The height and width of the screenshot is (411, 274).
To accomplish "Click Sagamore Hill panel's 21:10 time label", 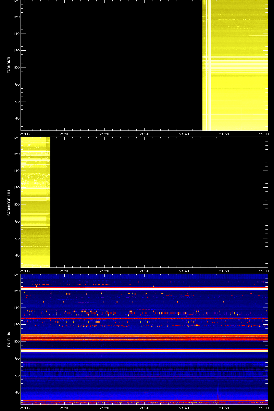I will click(65, 271).
